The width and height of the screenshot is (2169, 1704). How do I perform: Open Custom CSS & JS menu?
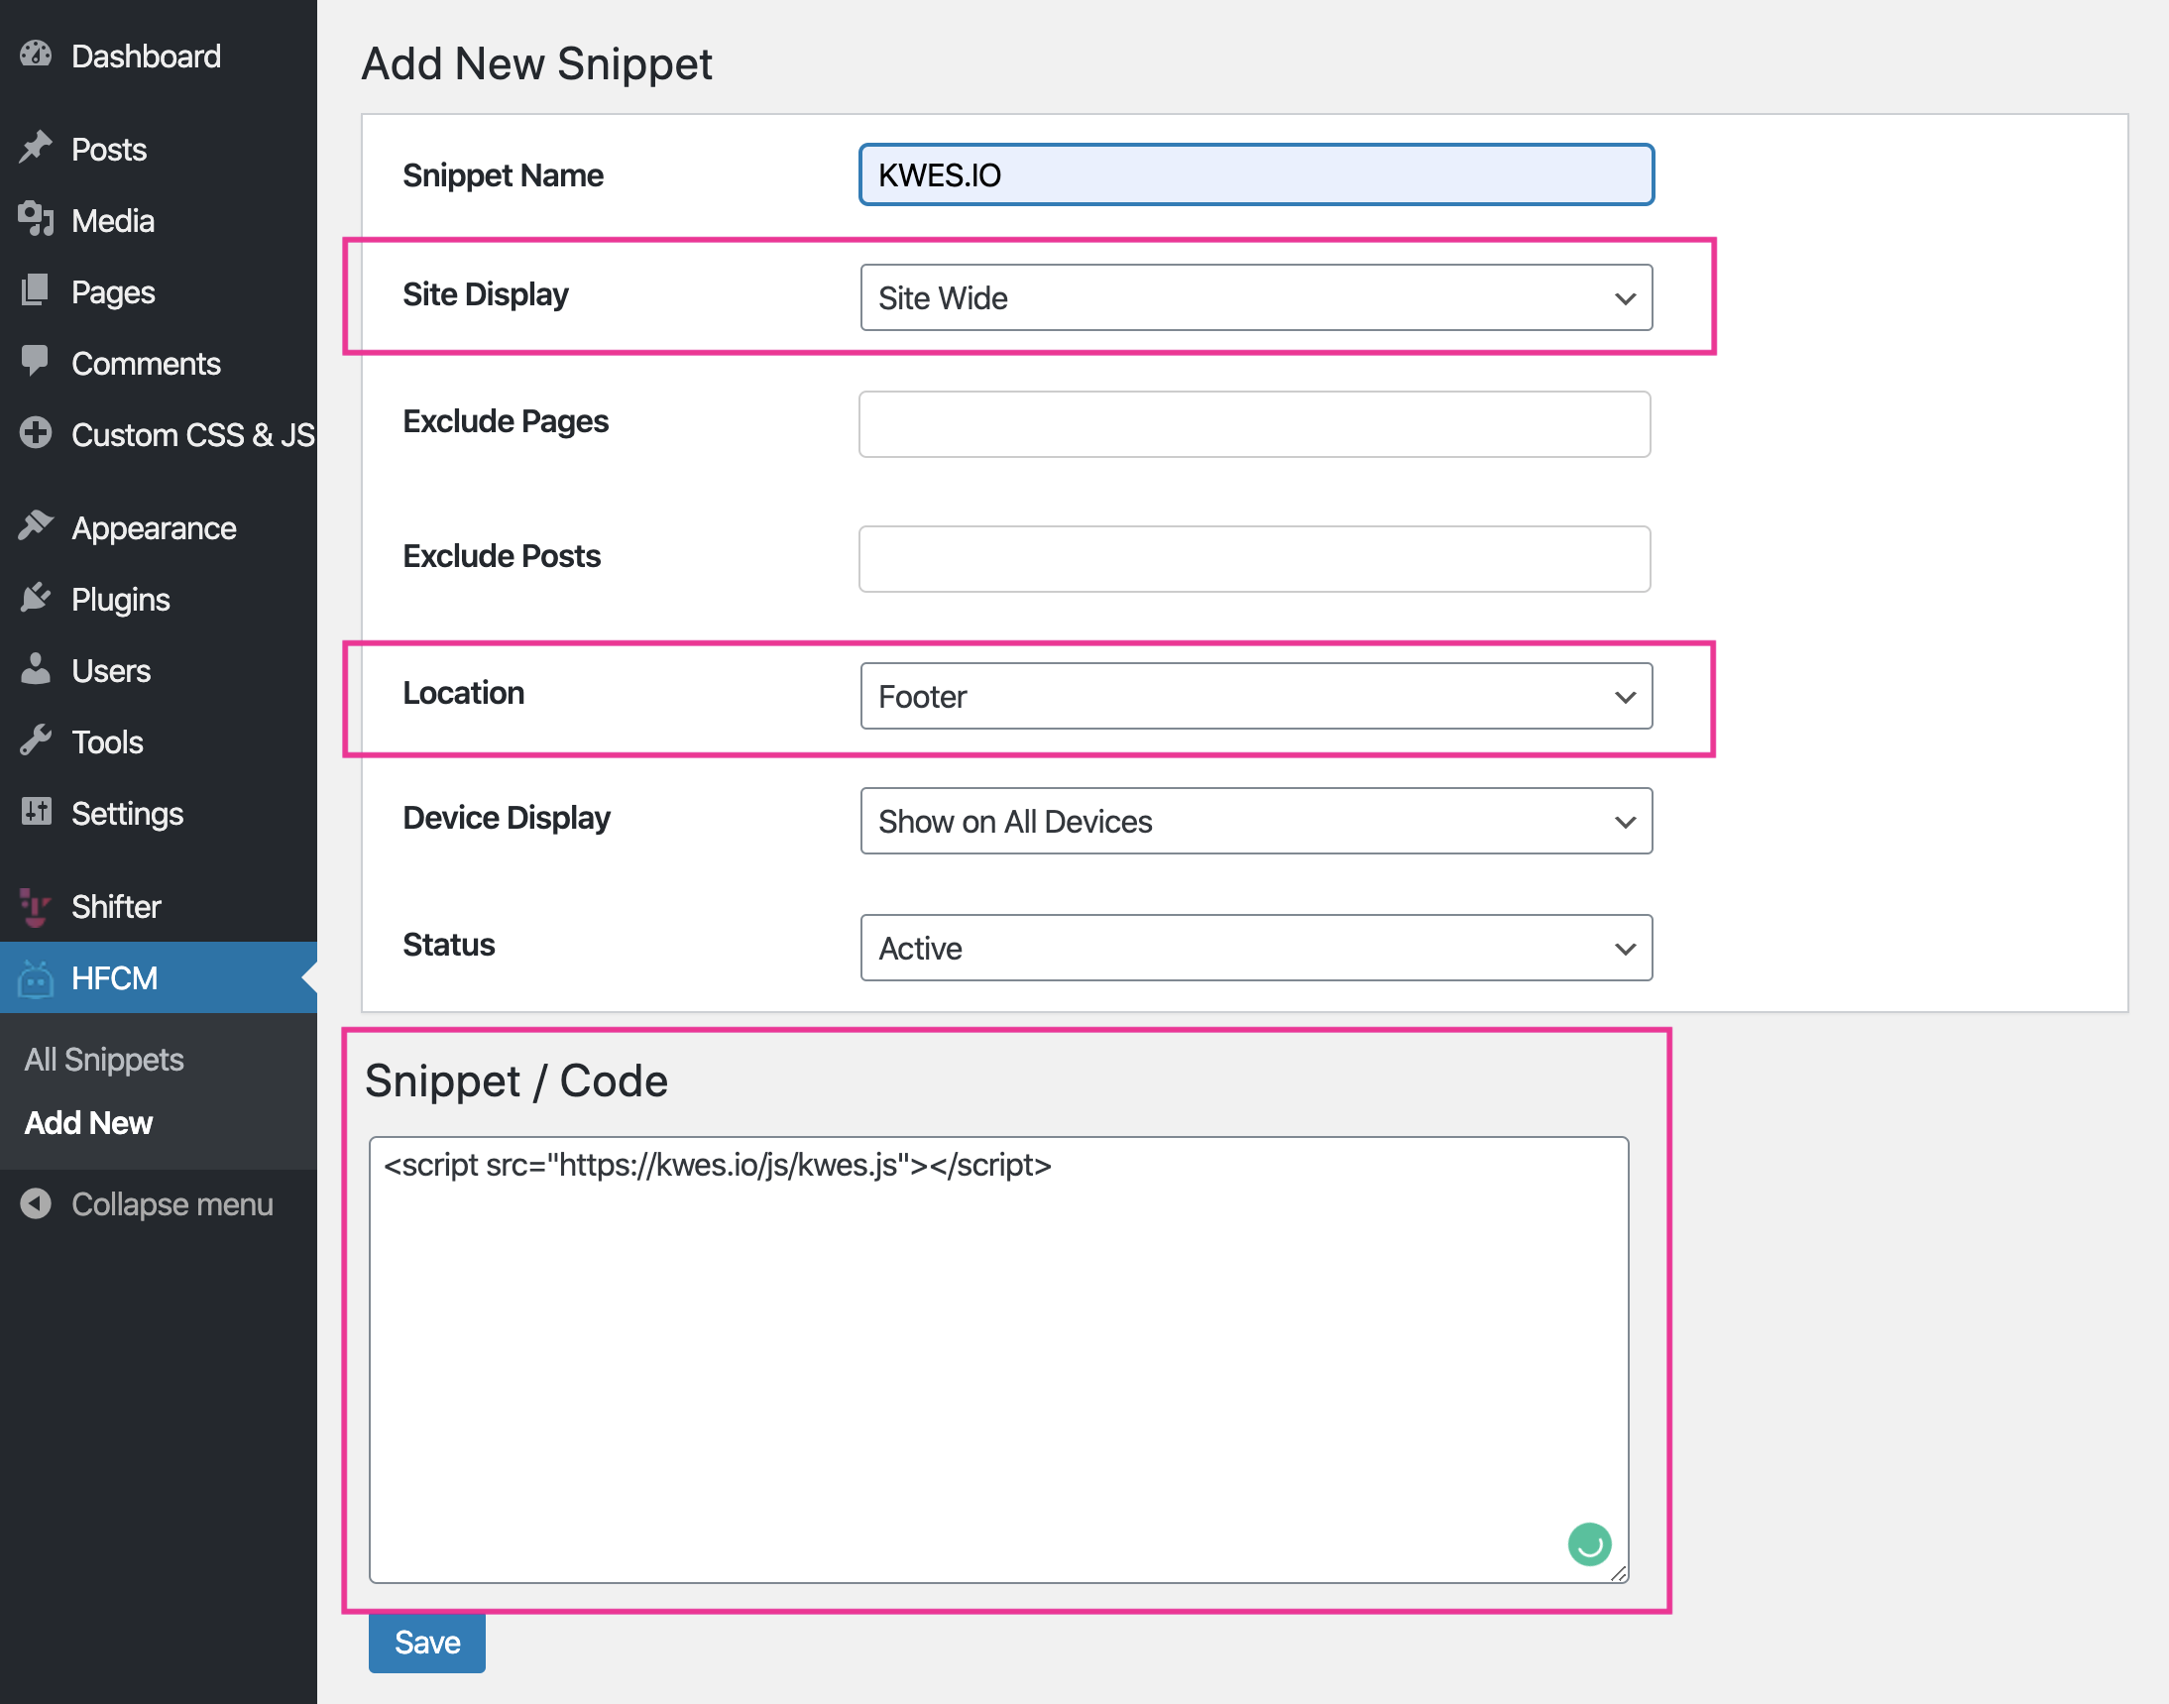coord(159,435)
